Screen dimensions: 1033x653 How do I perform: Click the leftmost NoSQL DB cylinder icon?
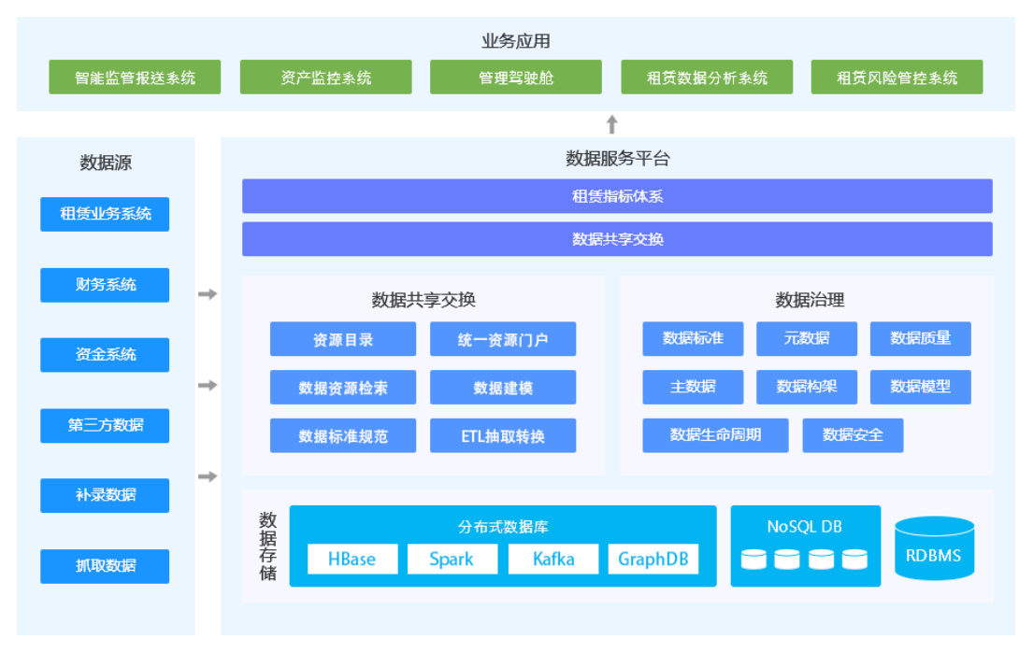tap(753, 559)
